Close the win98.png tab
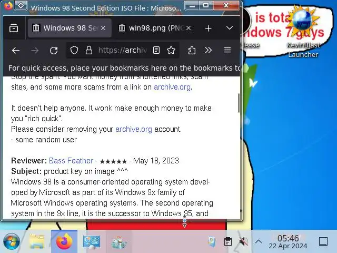 pyautogui.click(x=189, y=28)
